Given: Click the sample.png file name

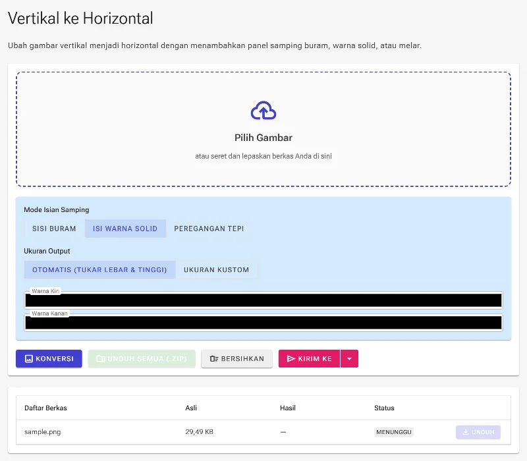Looking at the screenshot, I should [x=43, y=432].
